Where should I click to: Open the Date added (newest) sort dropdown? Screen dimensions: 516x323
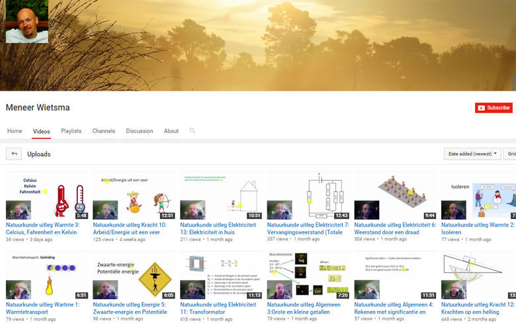[x=472, y=154]
